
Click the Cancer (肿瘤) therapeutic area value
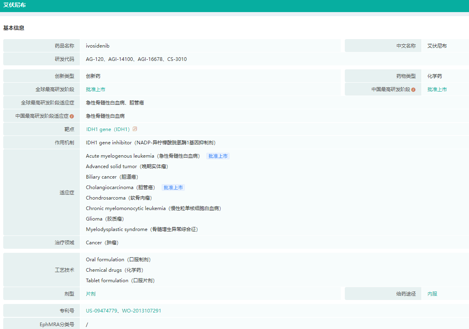point(102,243)
